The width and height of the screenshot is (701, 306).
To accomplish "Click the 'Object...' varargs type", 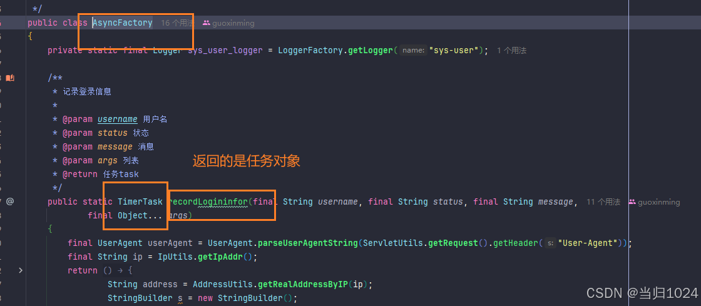I will click(x=140, y=216).
